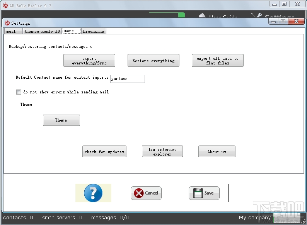Click the 'My company' status bar text
This screenshot has height=225, width=307.
click(255, 218)
